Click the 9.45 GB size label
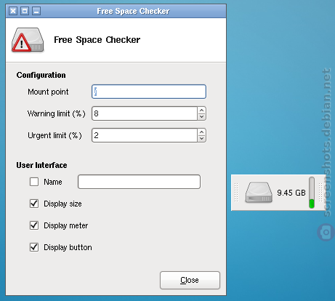The image size is (335, 301). pyautogui.click(x=291, y=193)
